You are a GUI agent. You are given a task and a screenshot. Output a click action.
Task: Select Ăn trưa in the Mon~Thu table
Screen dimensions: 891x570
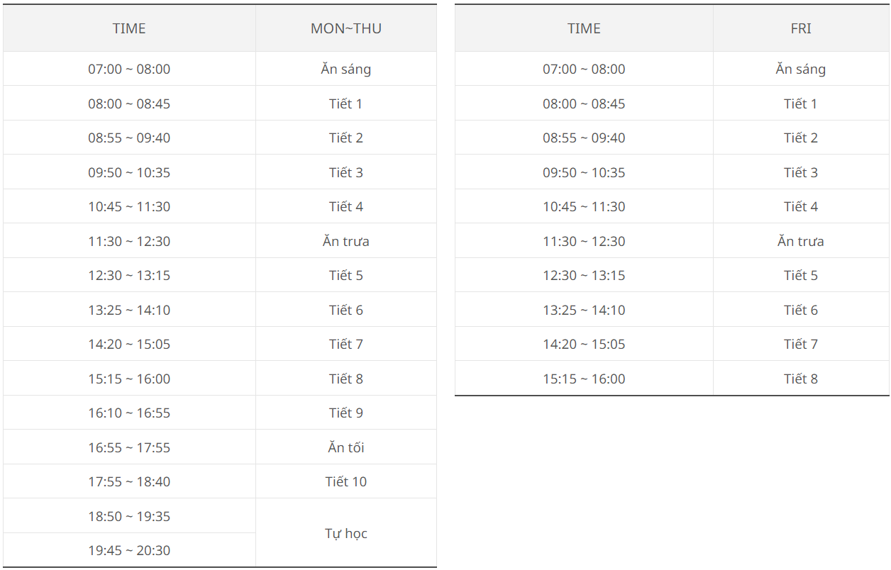[x=346, y=241]
